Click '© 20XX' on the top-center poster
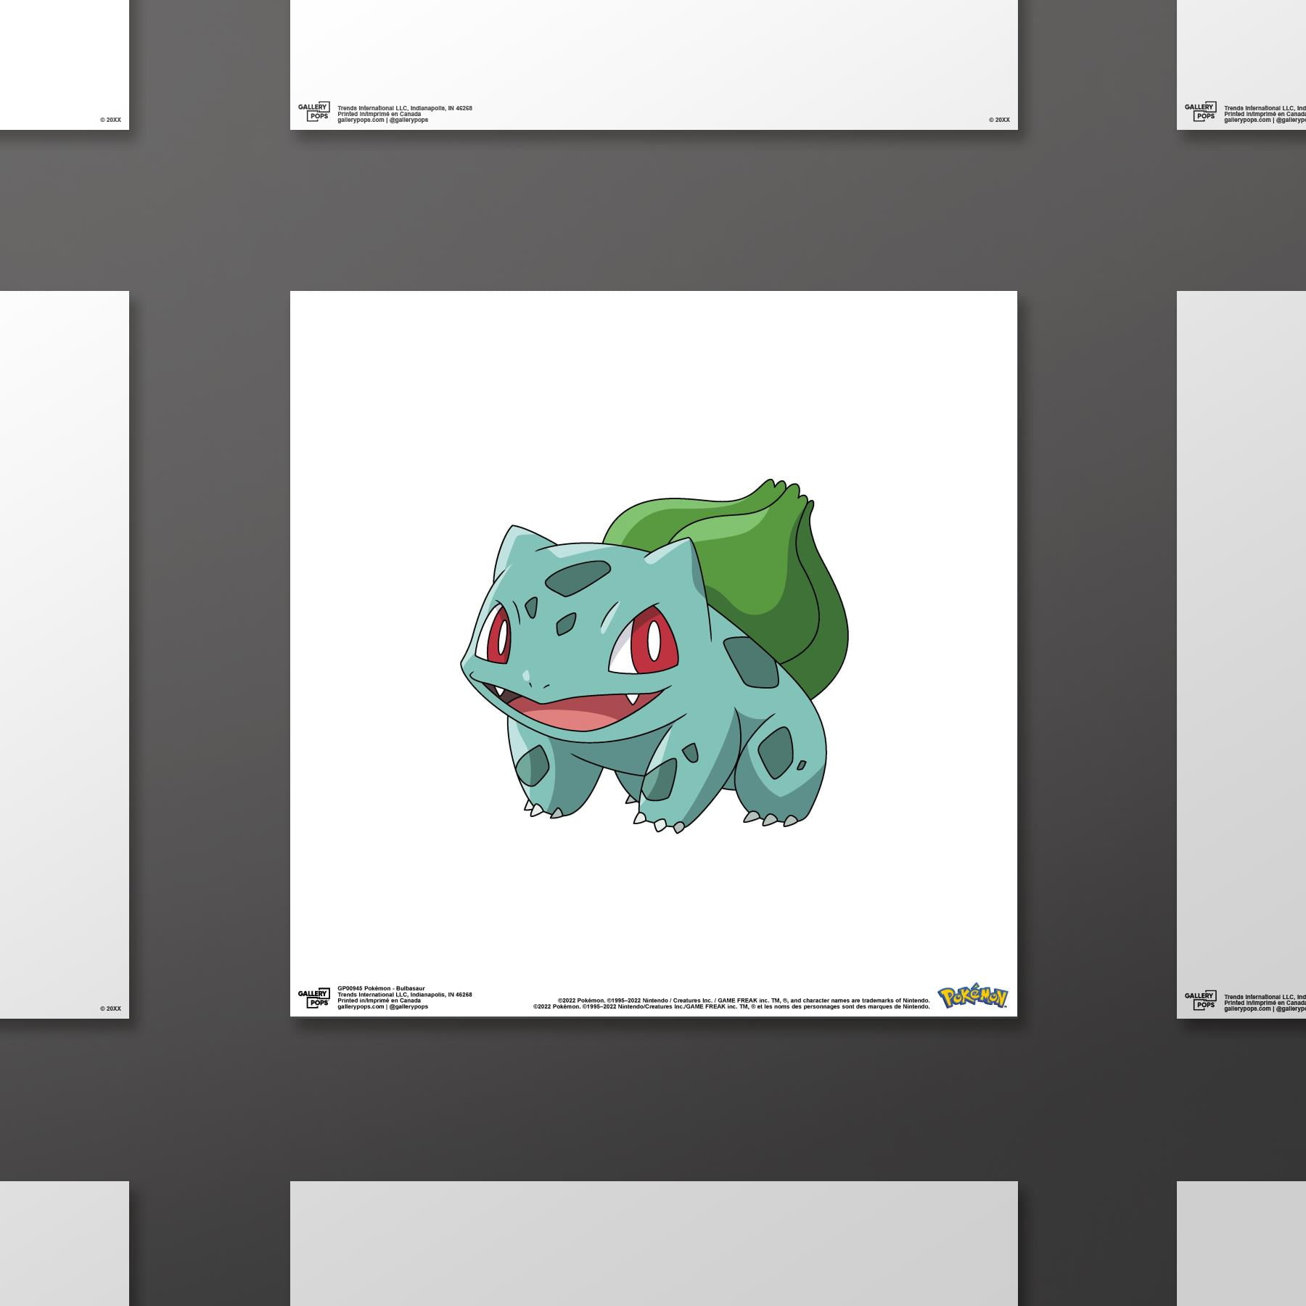This screenshot has height=1306, width=1306. coord(999,120)
